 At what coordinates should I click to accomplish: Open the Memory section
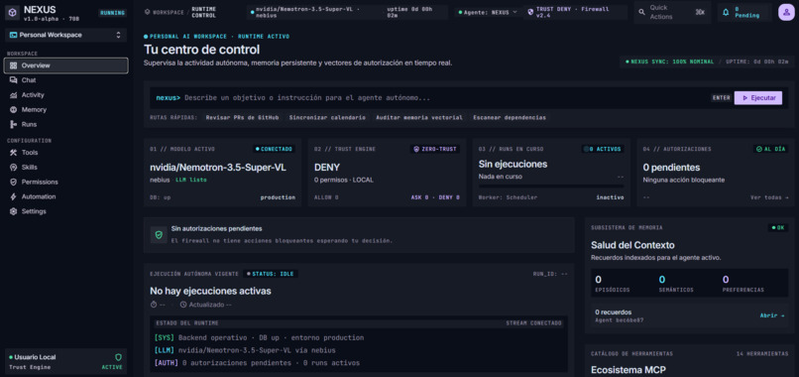coord(65,110)
